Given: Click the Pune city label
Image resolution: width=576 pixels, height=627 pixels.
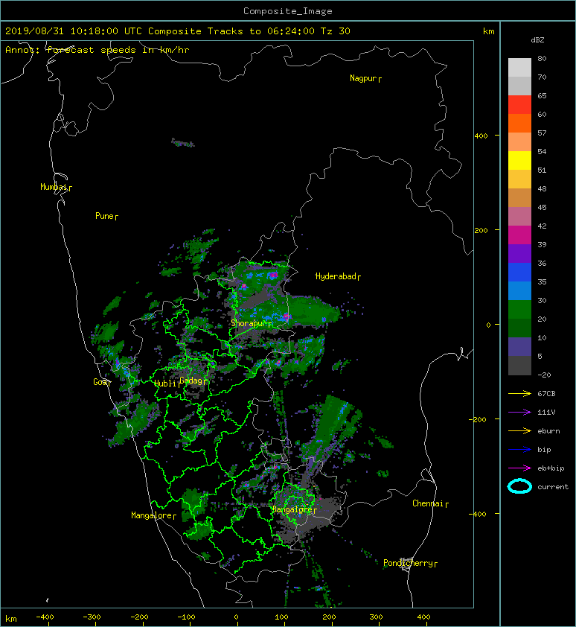Looking at the screenshot, I should tap(106, 217).
